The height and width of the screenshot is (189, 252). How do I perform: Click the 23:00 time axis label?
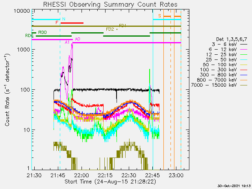coord(176,175)
